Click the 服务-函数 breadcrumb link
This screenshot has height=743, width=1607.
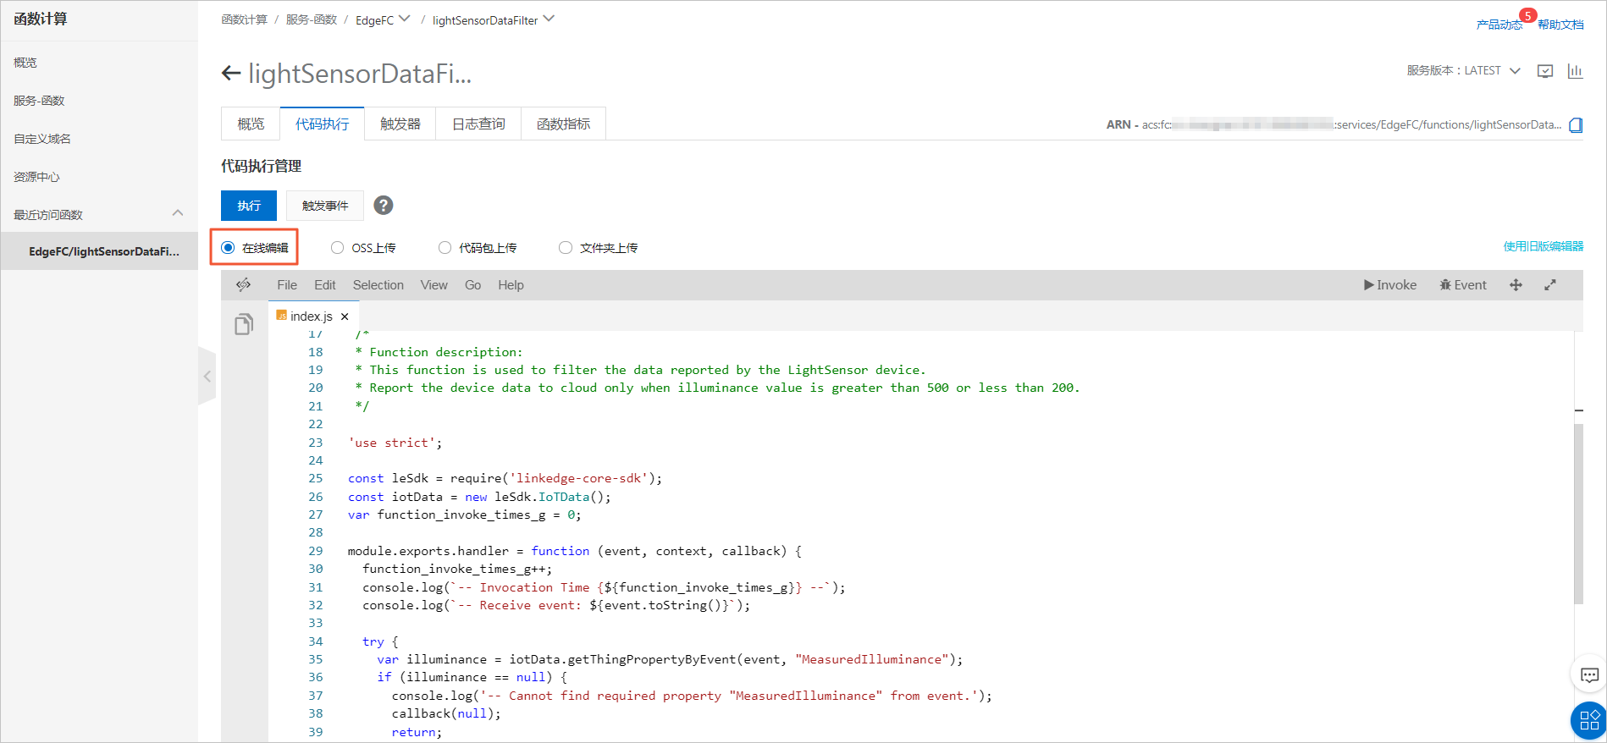312,19
